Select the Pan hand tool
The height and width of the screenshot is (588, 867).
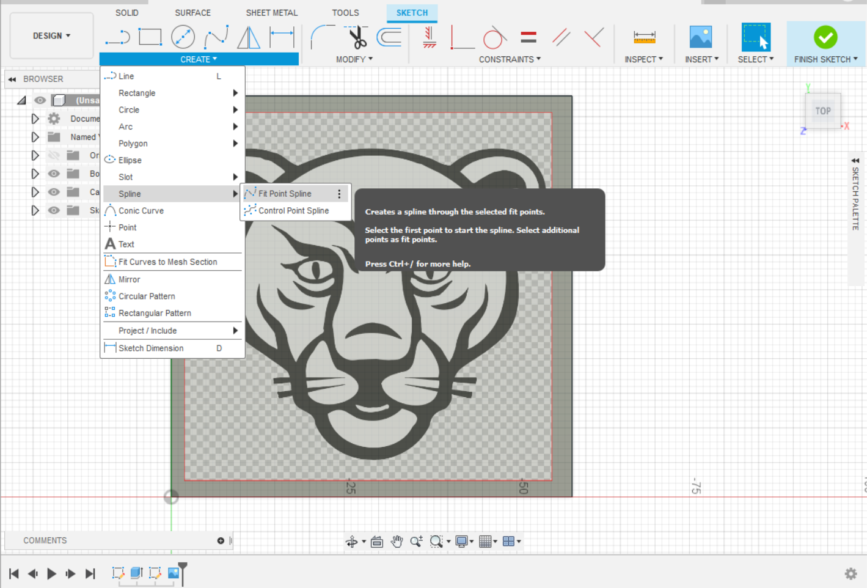[x=397, y=542]
